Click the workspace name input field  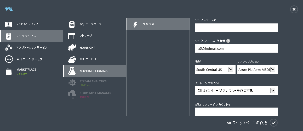[236, 28]
